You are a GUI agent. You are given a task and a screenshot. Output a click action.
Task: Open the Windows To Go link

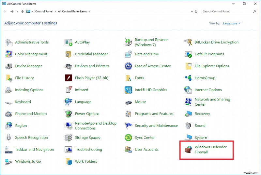(28, 161)
